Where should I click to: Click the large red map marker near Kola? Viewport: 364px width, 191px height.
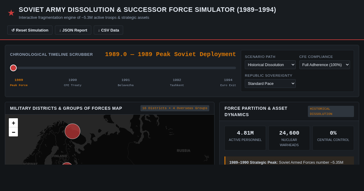[72, 131]
